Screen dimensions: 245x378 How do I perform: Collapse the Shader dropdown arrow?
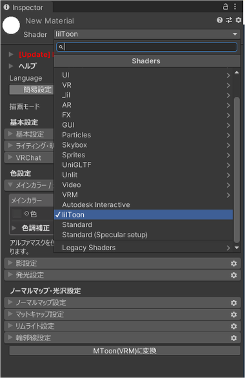tap(235, 34)
